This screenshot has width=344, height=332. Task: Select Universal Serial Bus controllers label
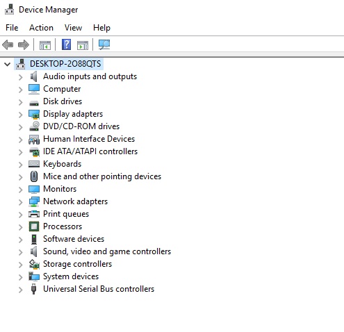point(99,289)
